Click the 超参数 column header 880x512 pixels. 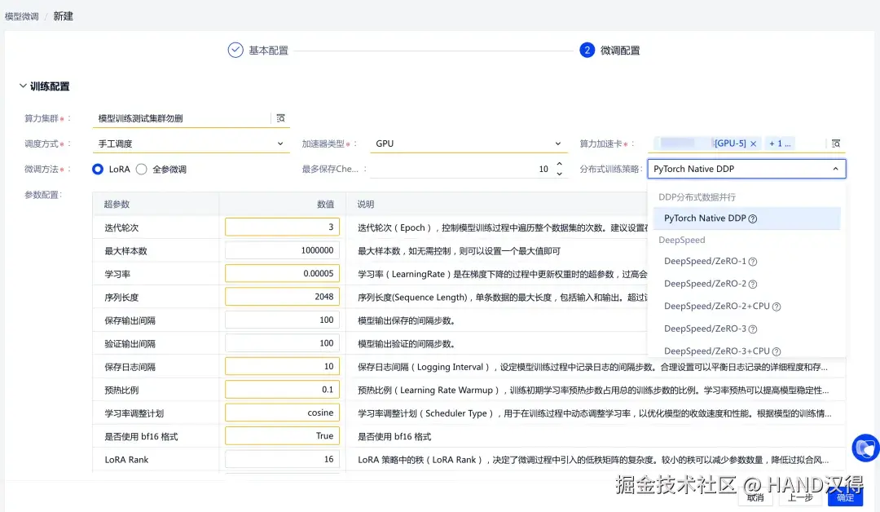tap(117, 205)
